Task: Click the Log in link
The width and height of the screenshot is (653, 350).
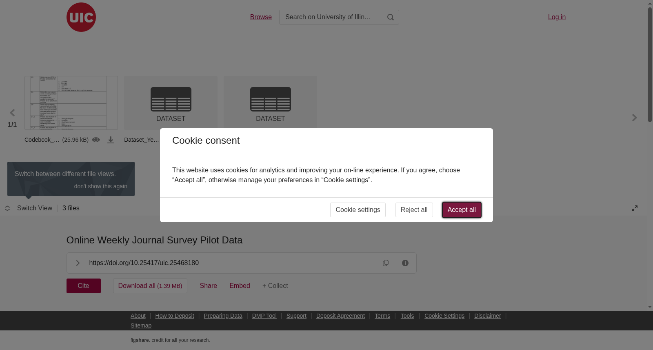Action: (x=557, y=17)
